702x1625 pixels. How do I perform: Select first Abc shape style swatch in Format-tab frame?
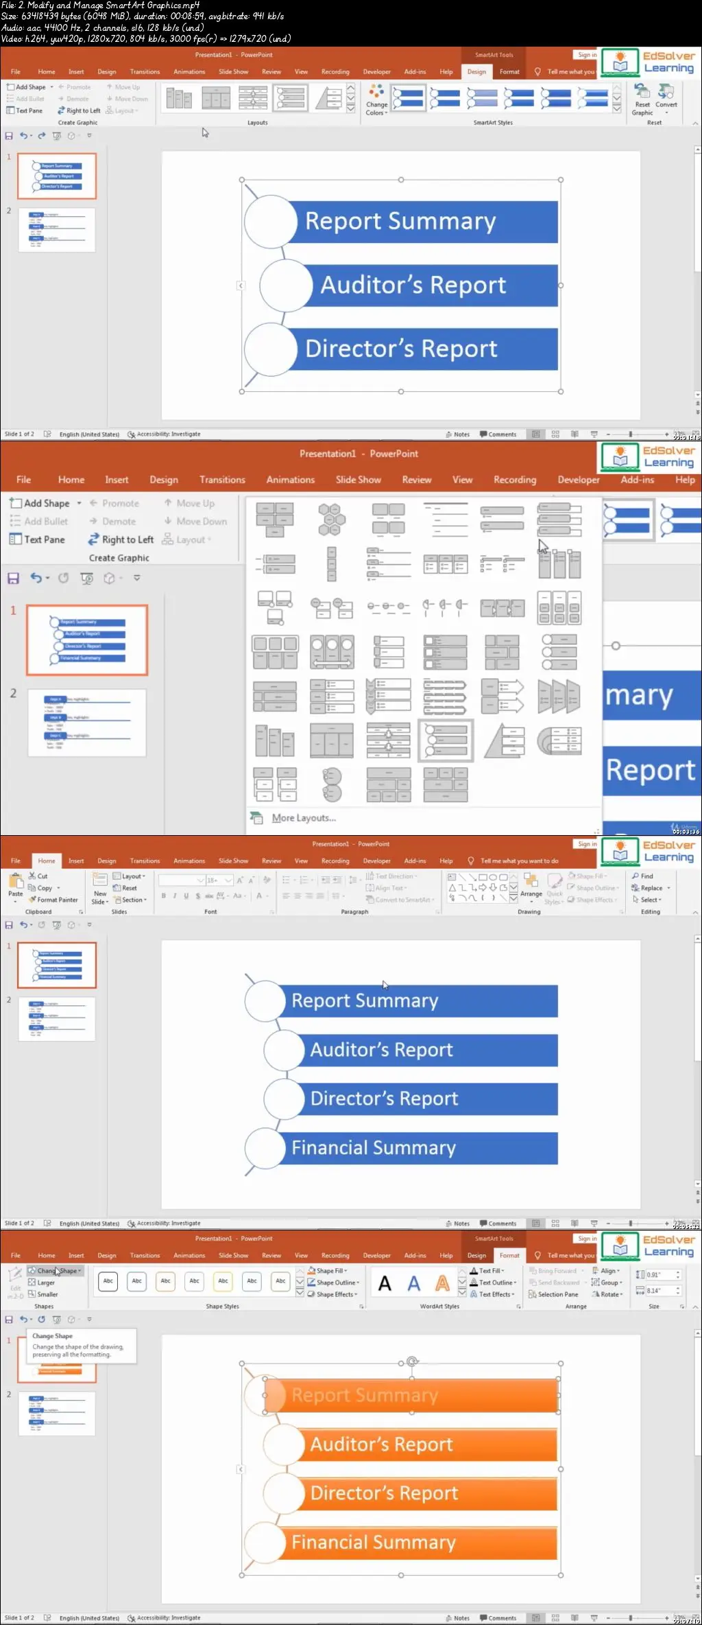coord(108,1281)
